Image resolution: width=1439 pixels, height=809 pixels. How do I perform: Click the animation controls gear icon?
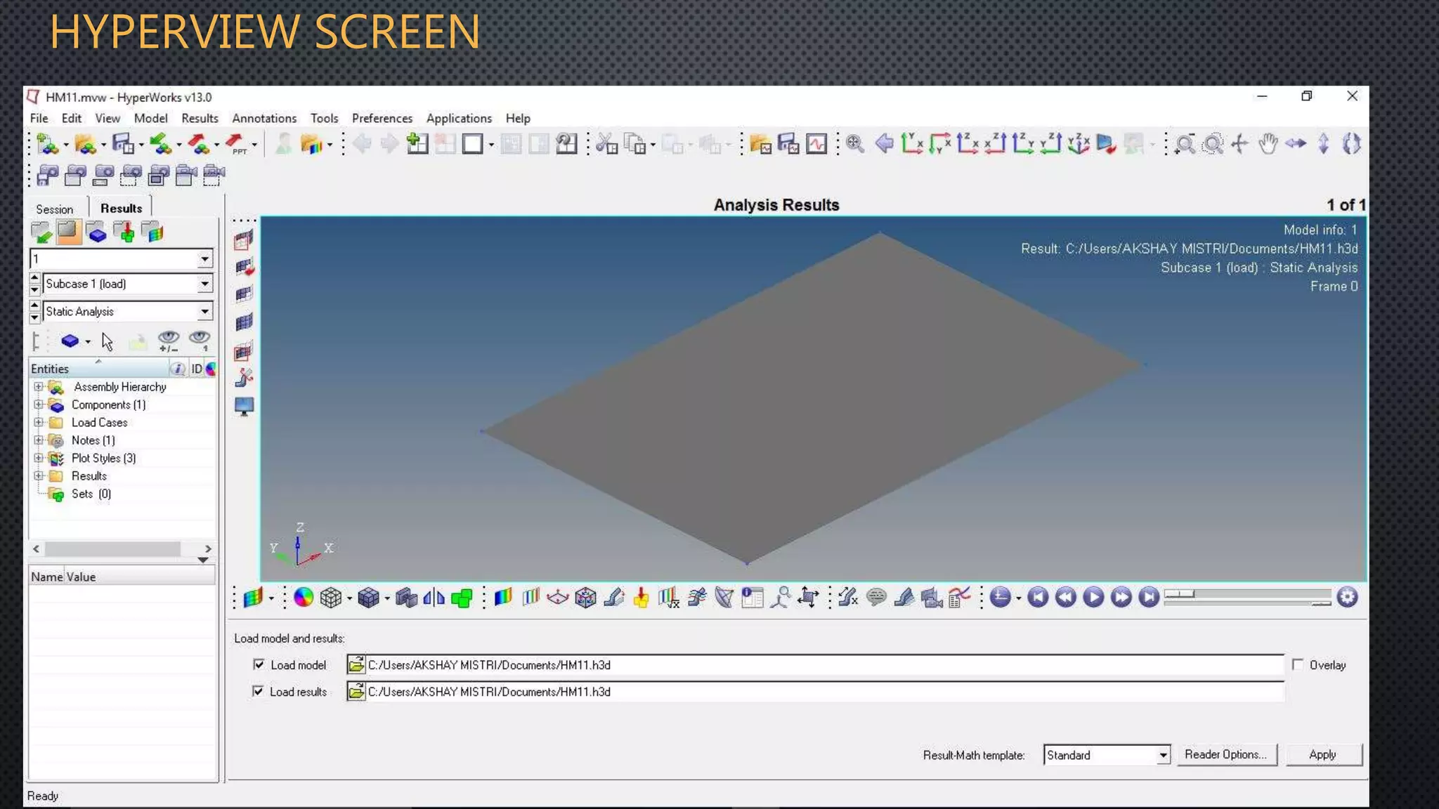tap(1347, 598)
